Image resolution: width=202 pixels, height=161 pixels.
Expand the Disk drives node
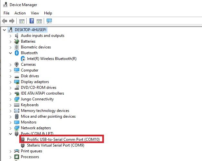[11, 76]
